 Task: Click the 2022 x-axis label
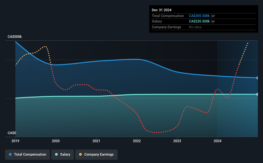tap(137, 141)
